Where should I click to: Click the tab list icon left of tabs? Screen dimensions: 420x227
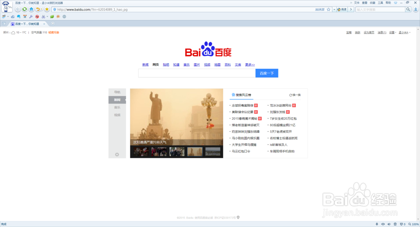4,24
